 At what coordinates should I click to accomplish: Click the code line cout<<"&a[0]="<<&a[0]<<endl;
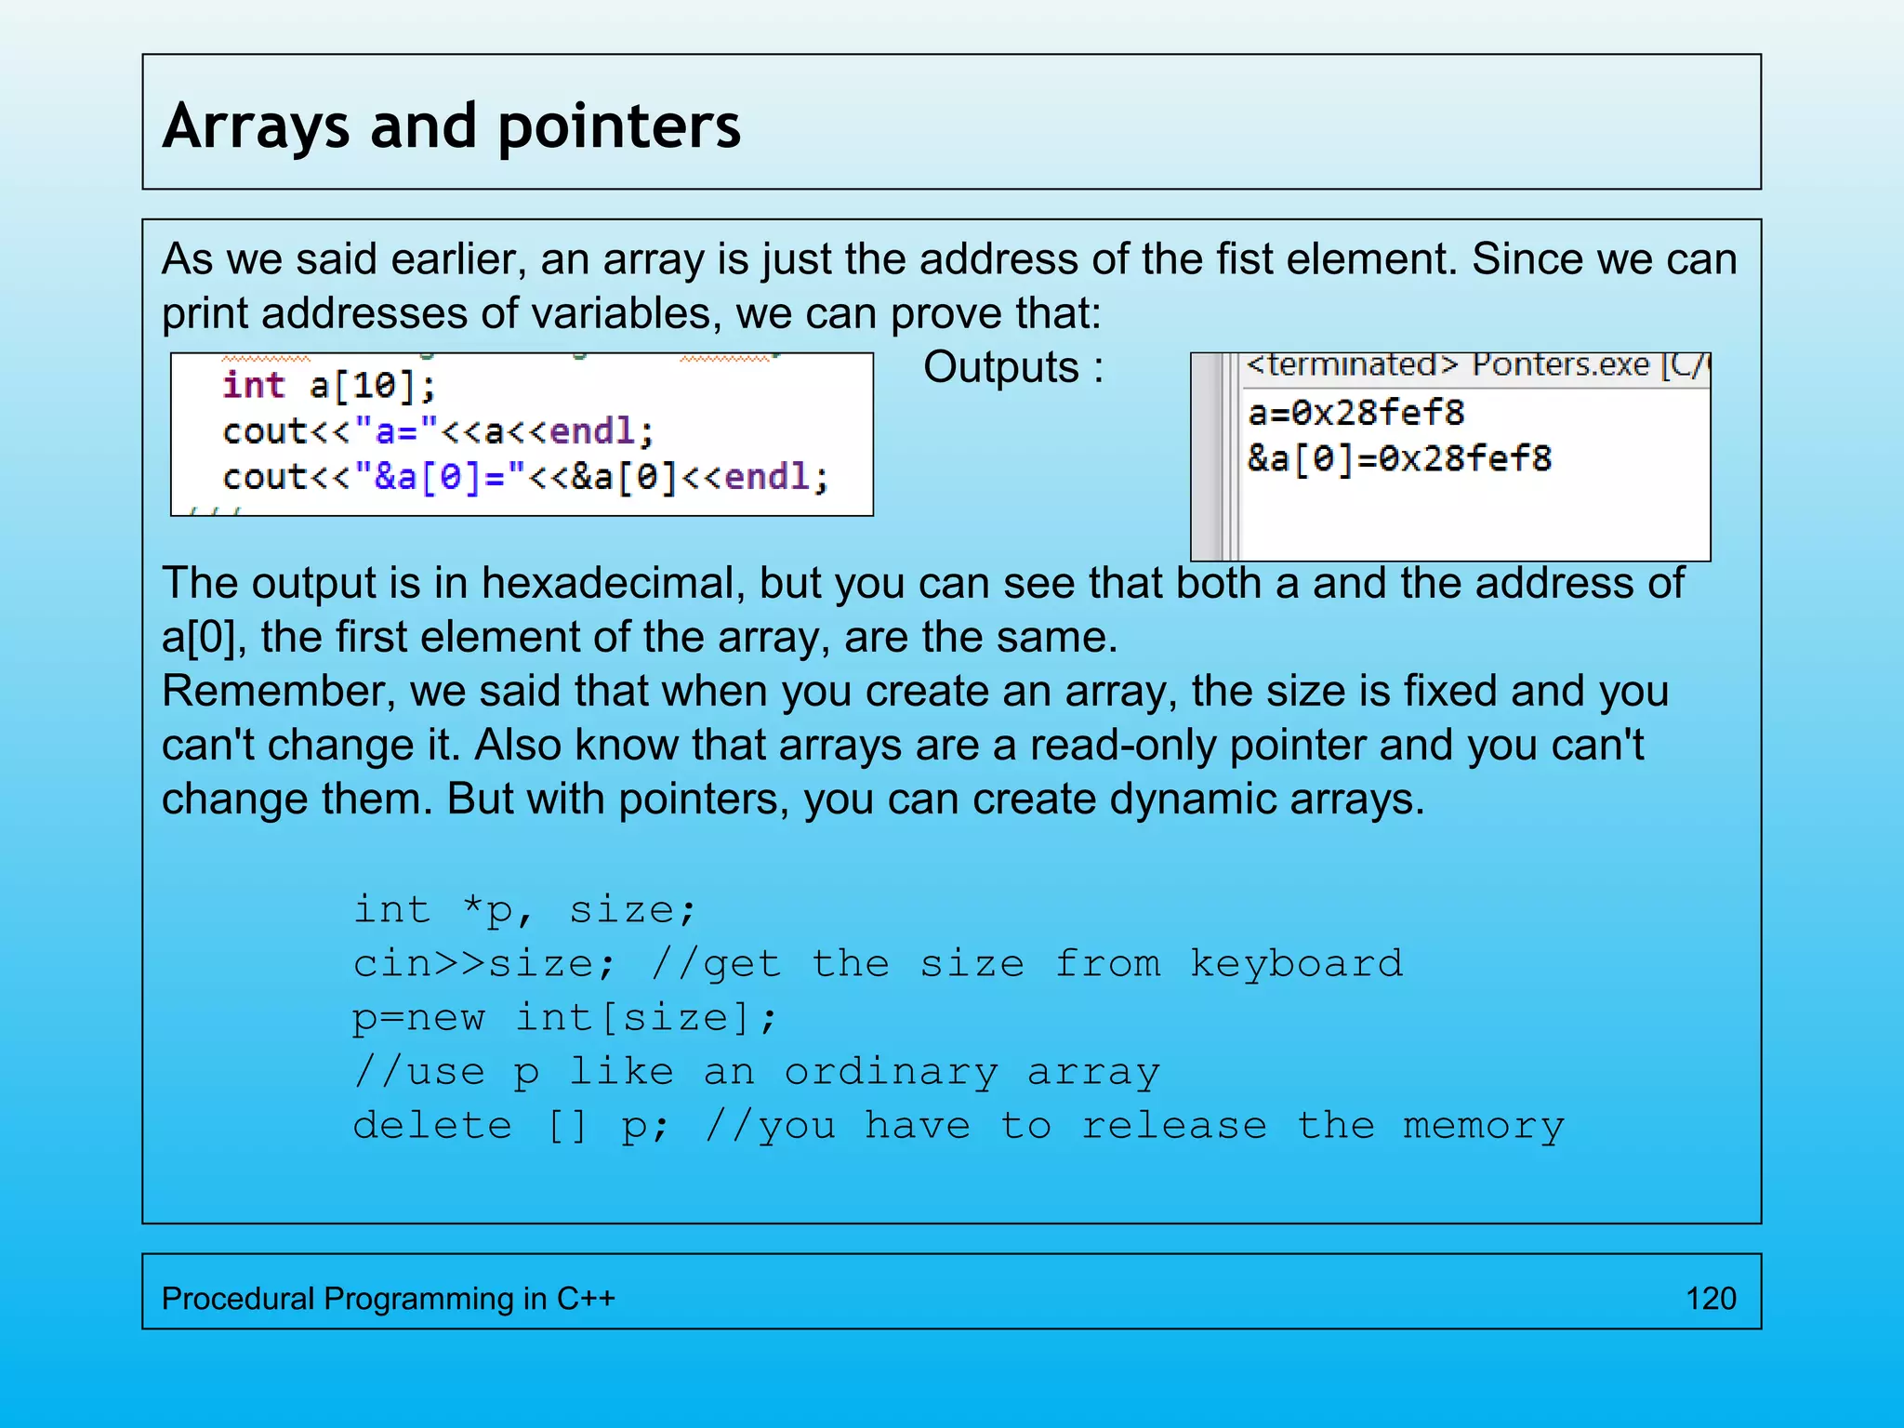(525, 477)
